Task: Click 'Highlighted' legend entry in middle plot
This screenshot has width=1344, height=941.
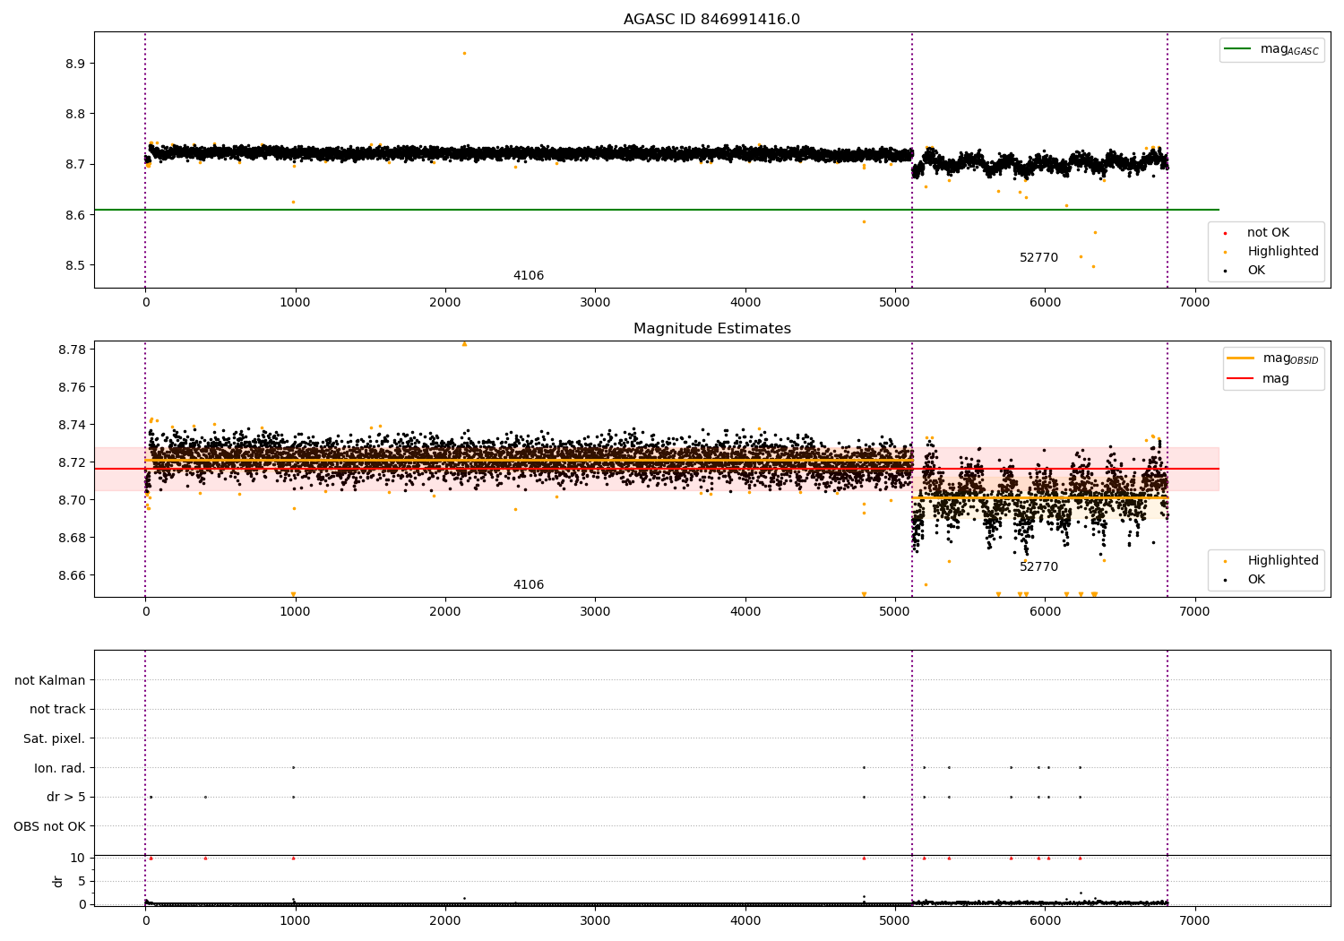Action: pyautogui.click(x=1272, y=561)
